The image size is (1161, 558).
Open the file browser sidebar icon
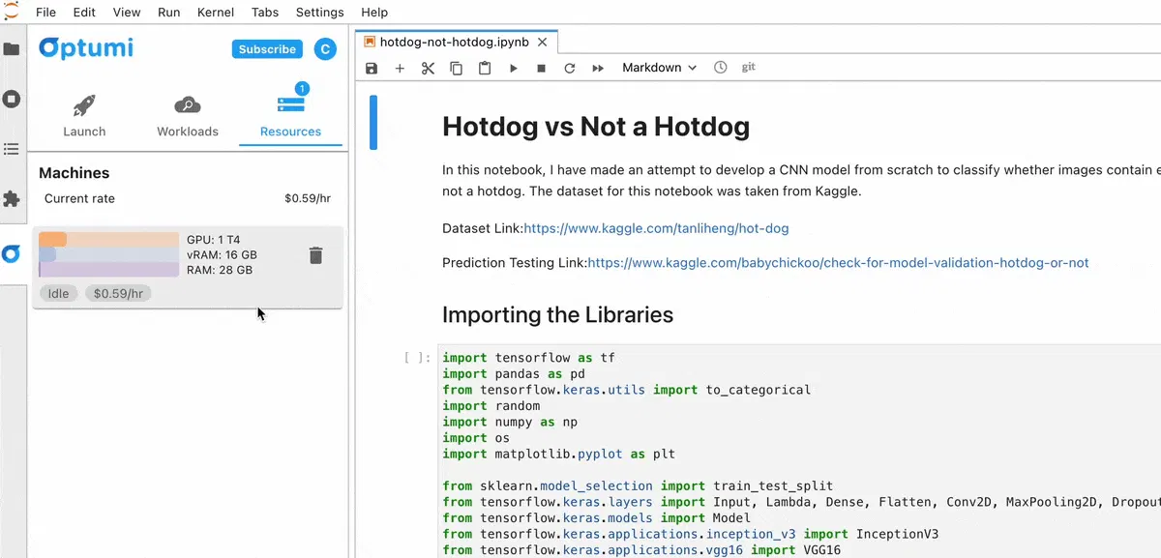[12, 48]
